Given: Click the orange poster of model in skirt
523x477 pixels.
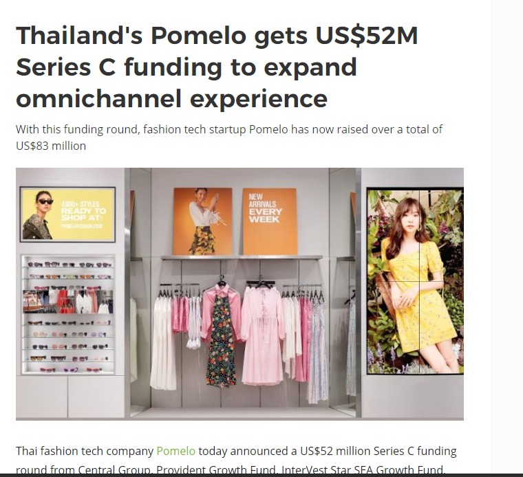Looking at the screenshot, I should tap(202, 221).
